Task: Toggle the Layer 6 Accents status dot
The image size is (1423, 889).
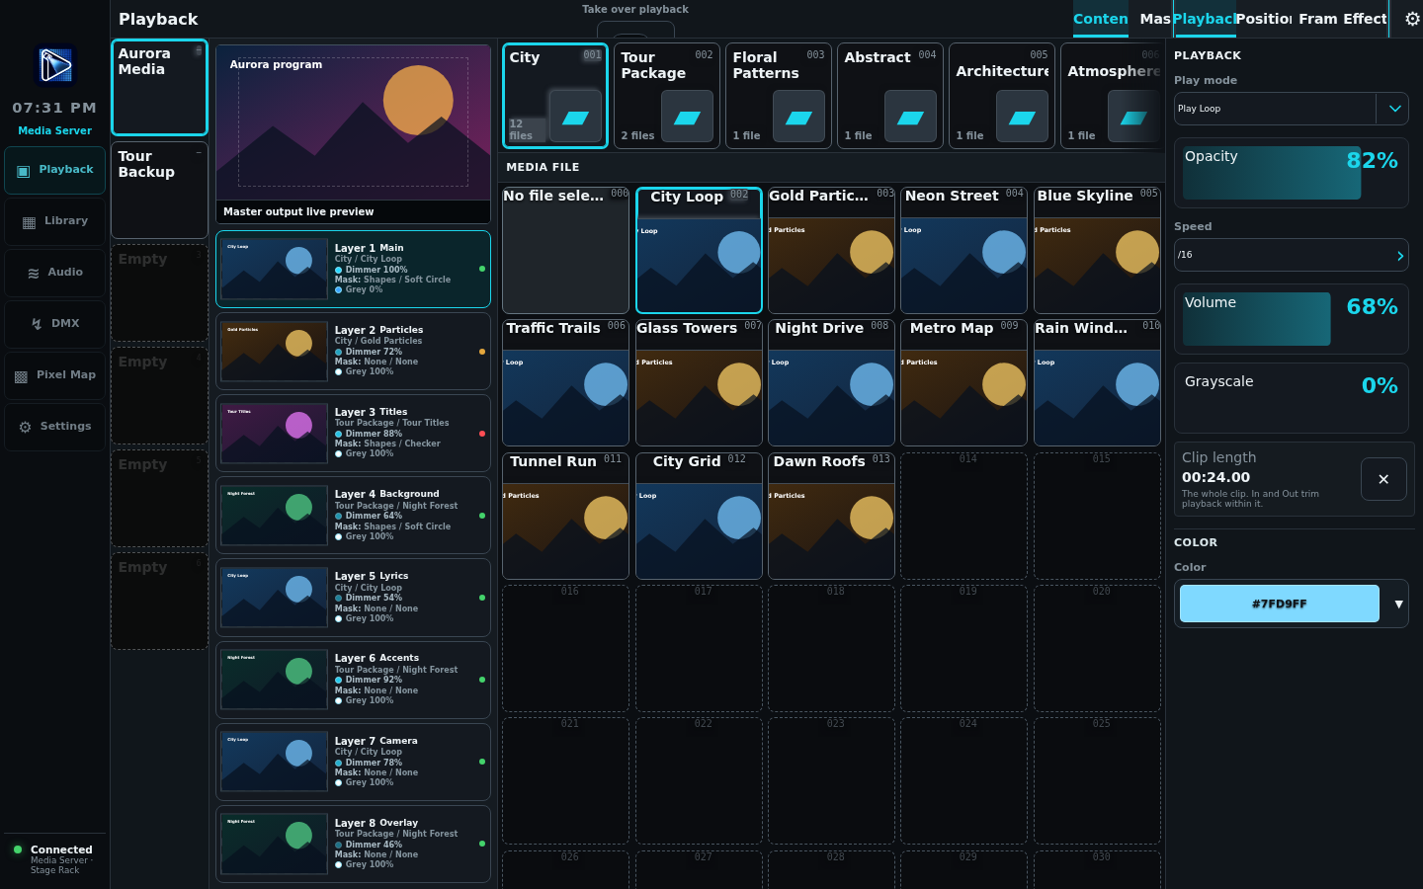Action: tap(482, 680)
